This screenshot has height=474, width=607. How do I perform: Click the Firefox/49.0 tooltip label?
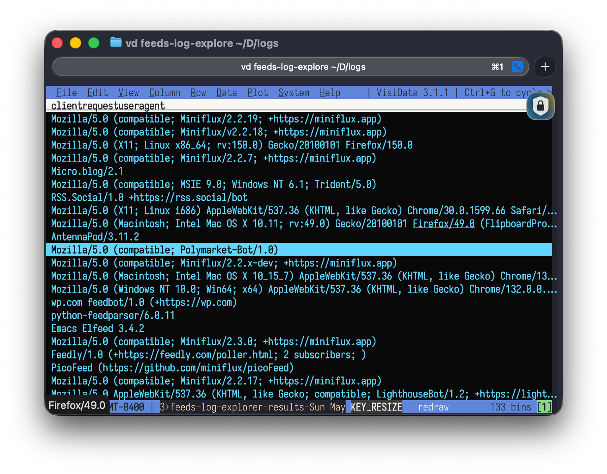[77, 405]
